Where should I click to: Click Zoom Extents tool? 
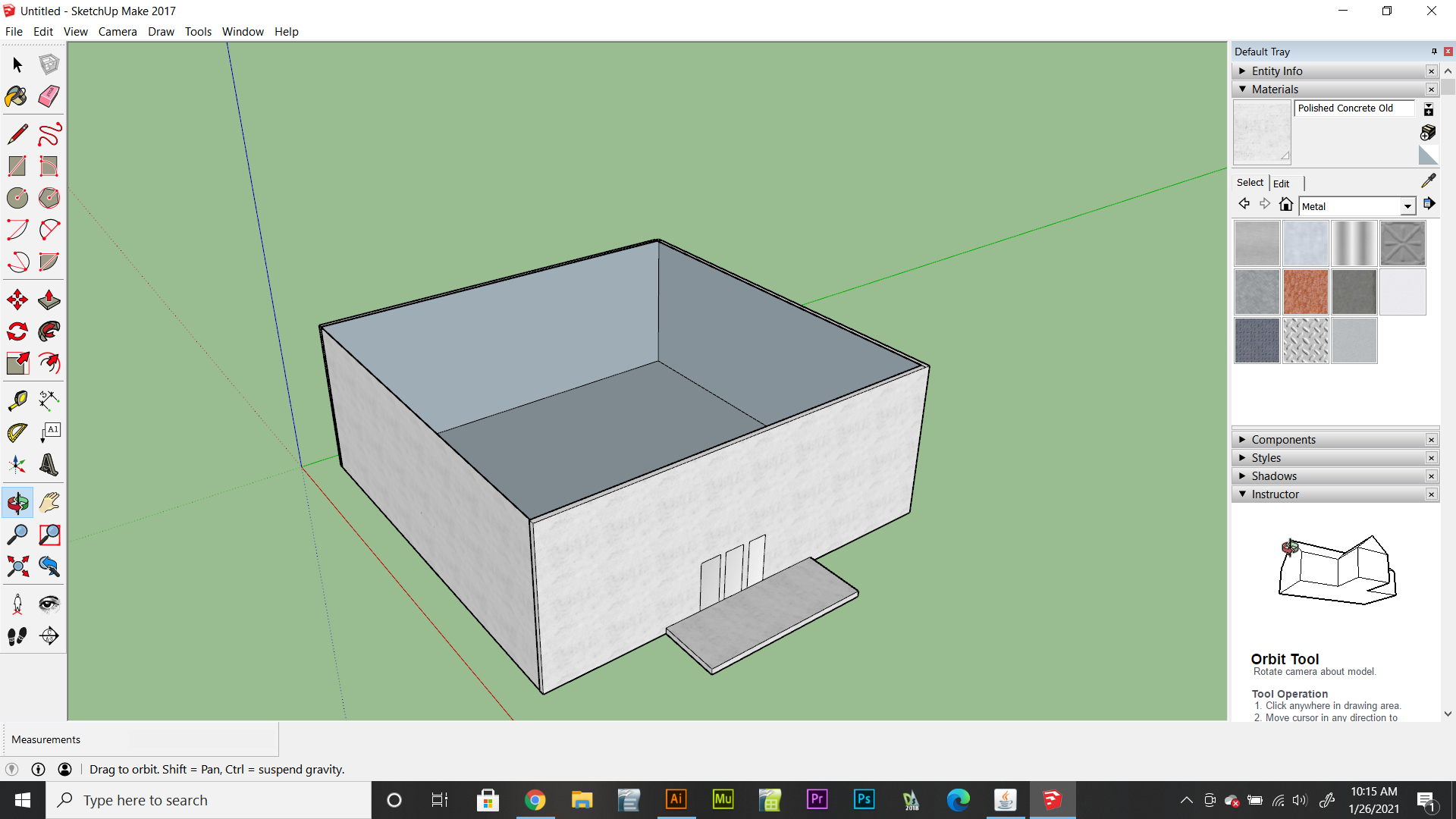(x=17, y=566)
